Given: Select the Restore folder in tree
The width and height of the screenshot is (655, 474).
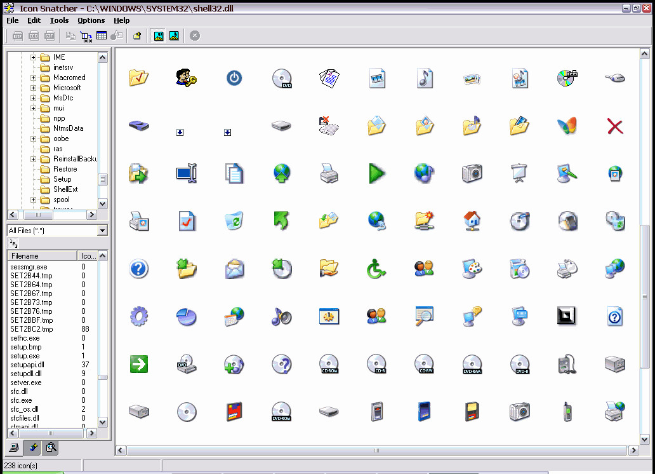Looking at the screenshot, I should tap(65, 170).
